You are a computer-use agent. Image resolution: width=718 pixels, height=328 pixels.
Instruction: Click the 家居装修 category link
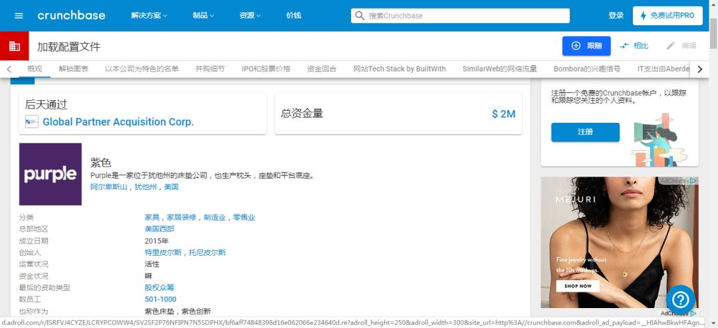(181, 217)
